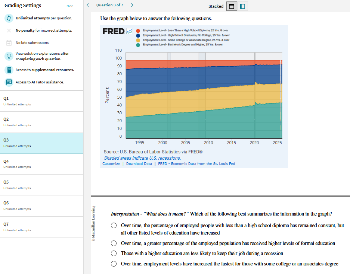Screen dimensions: 350x274
Task: Click the yellow Some College legend dot
Action: tap(138, 40)
